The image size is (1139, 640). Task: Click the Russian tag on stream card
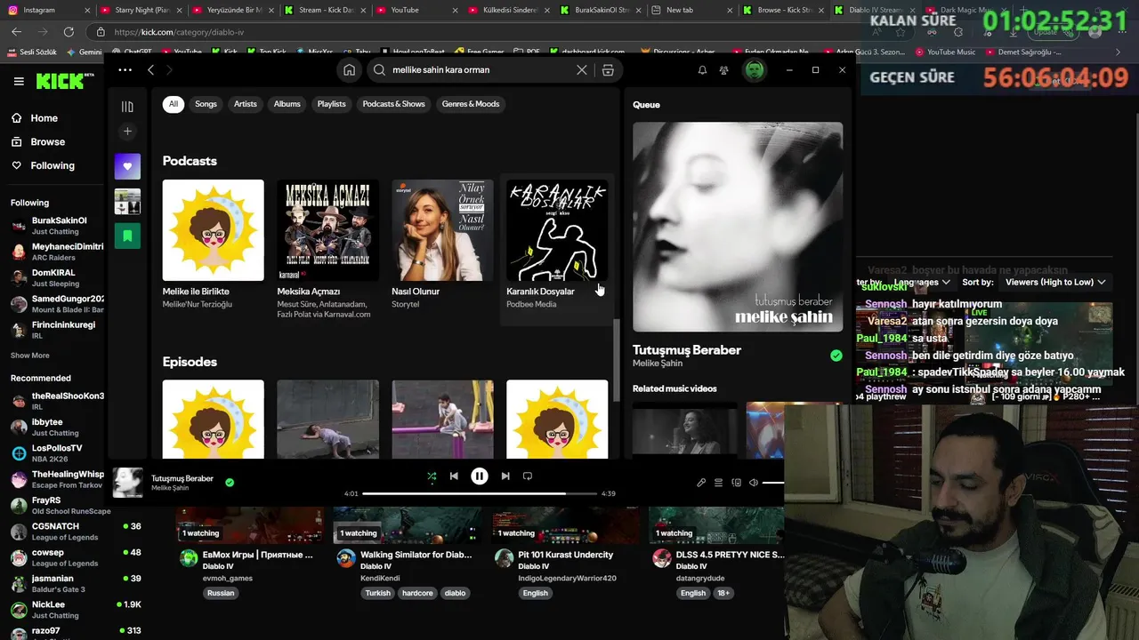point(221,593)
